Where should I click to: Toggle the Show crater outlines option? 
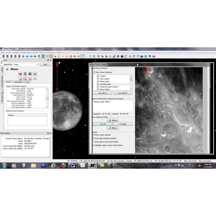(94, 135)
